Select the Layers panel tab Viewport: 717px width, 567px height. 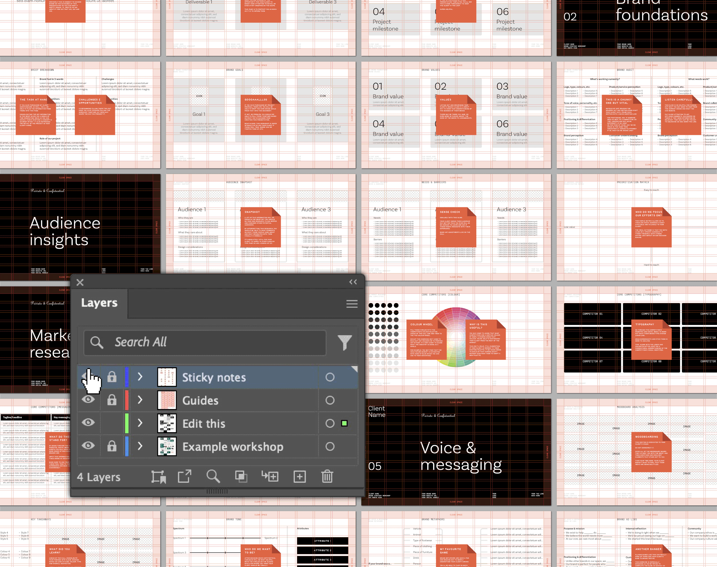point(99,303)
